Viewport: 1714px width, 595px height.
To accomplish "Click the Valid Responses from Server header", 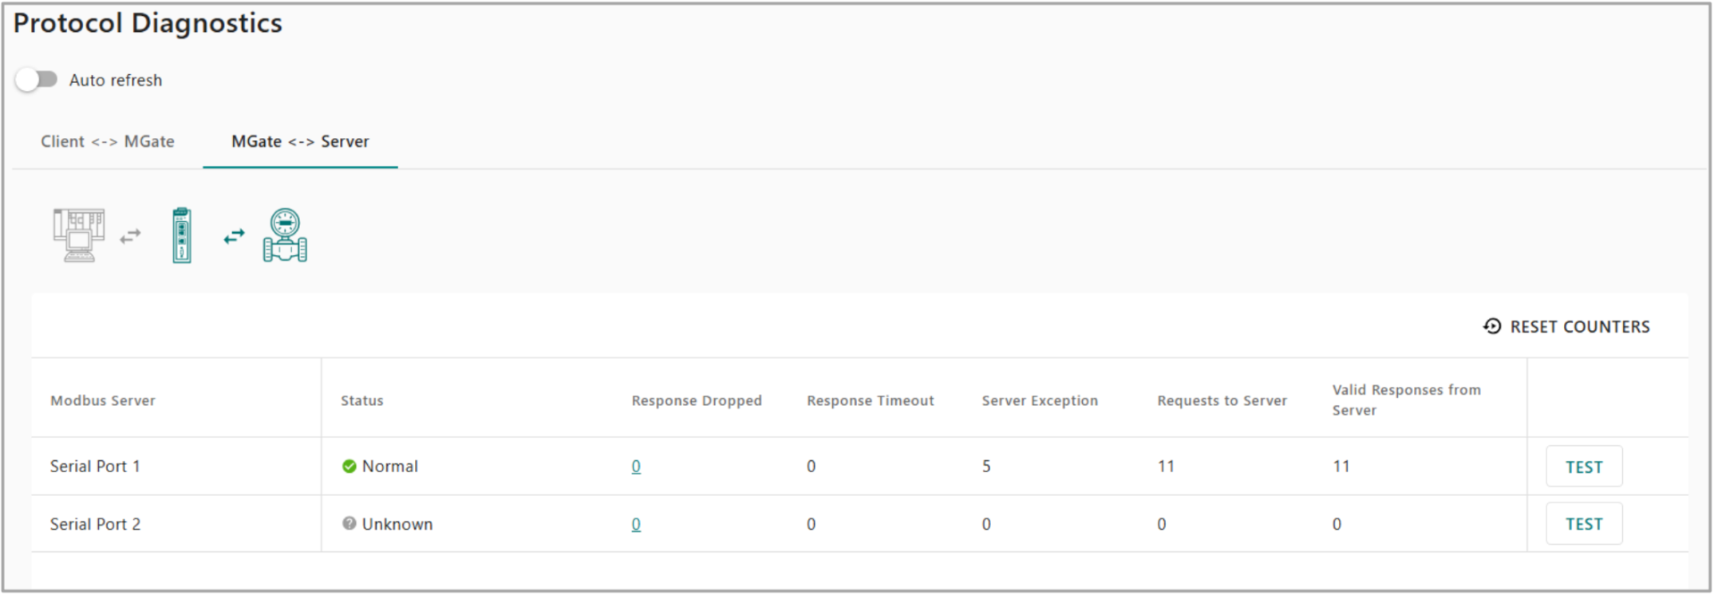I will (x=1406, y=400).
